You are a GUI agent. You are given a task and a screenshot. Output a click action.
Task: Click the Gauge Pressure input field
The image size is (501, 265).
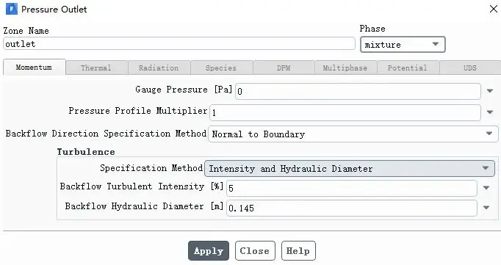coord(358,91)
